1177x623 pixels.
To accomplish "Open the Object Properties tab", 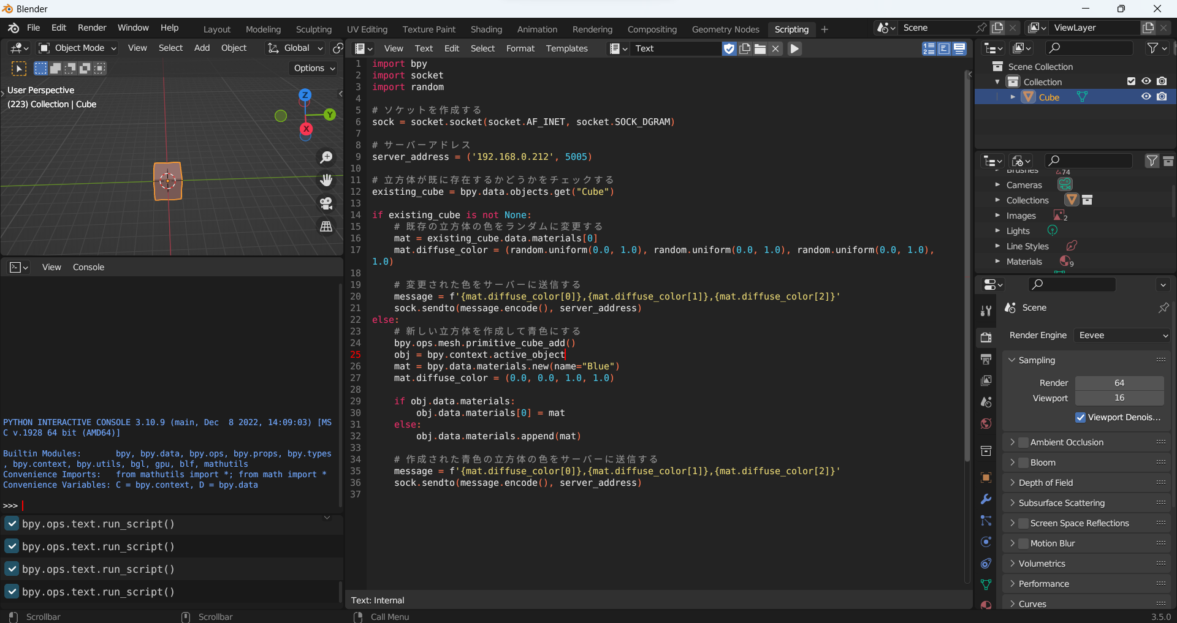I will point(986,477).
